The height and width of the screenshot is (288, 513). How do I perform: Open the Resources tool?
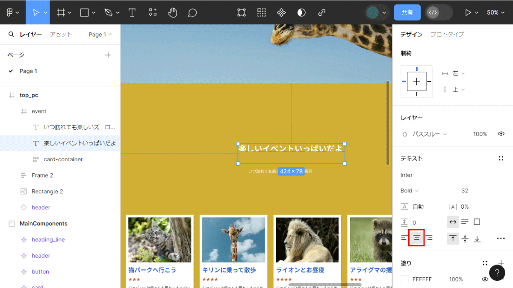[153, 12]
